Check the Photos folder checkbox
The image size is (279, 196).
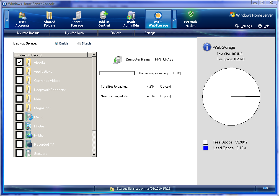tap(19, 126)
